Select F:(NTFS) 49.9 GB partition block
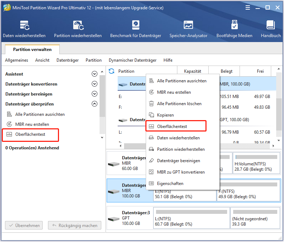This screenshot has height=242, width=284. [x=248, y=190]
